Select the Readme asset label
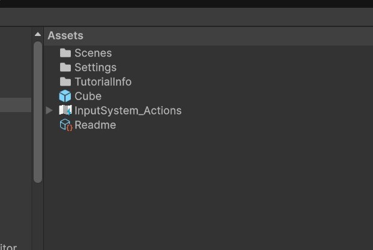 pyautogui.click(x=95, y=125)
